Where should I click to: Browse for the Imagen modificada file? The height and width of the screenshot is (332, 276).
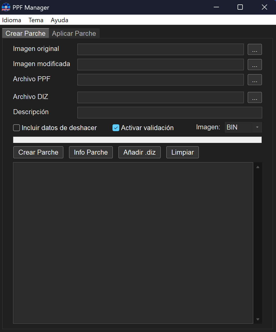(255, 65)
